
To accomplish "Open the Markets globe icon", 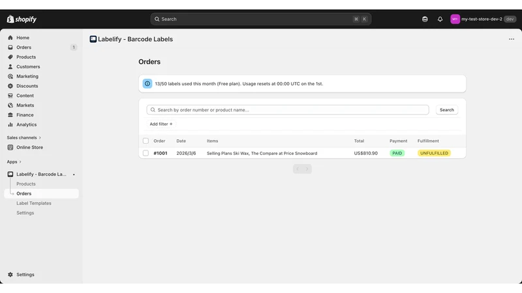I will (x=10, y=105).
